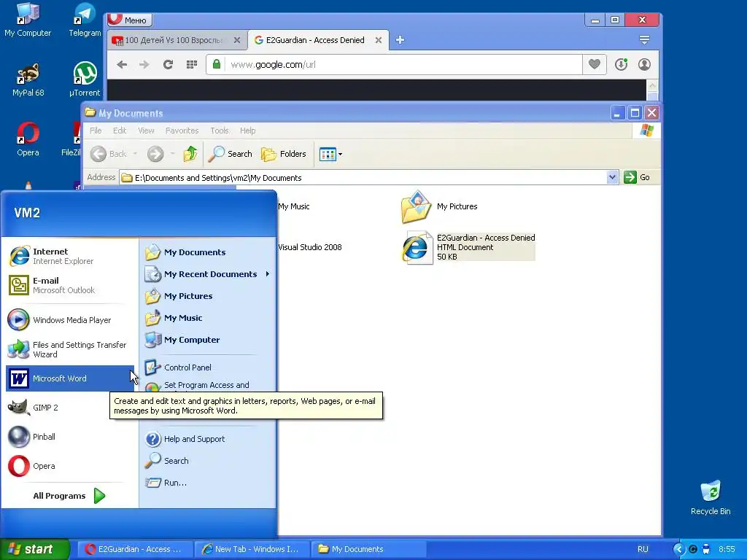
Task: Launch Opera from the Start menu list
Action: [x=69, y=466]
